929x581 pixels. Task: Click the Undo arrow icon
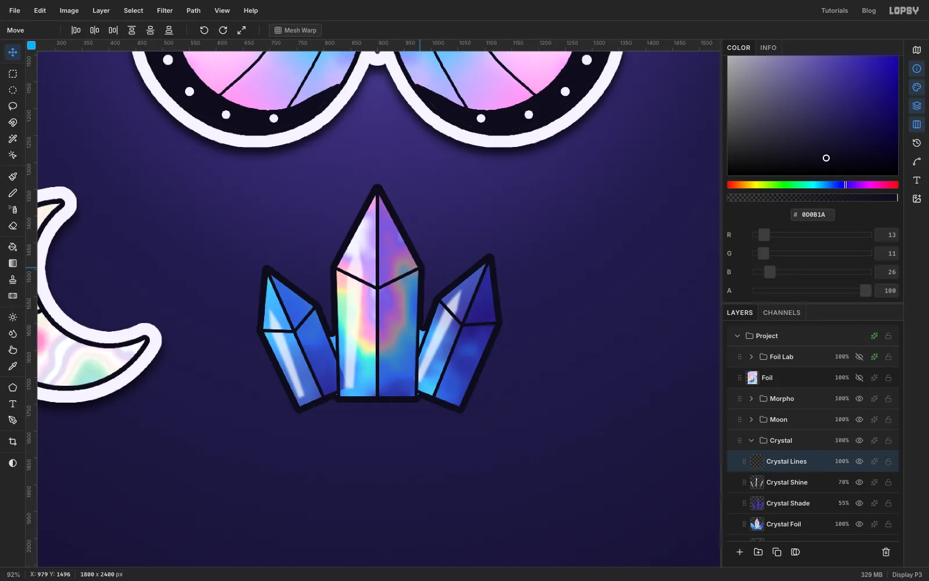tap(204, 30)
